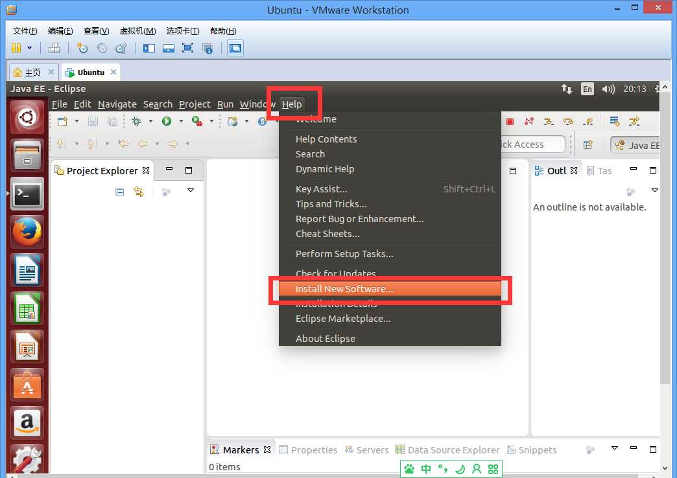Click the red Terminate square icon
This screenshot has height=478, width=677.
coord(510,122)
